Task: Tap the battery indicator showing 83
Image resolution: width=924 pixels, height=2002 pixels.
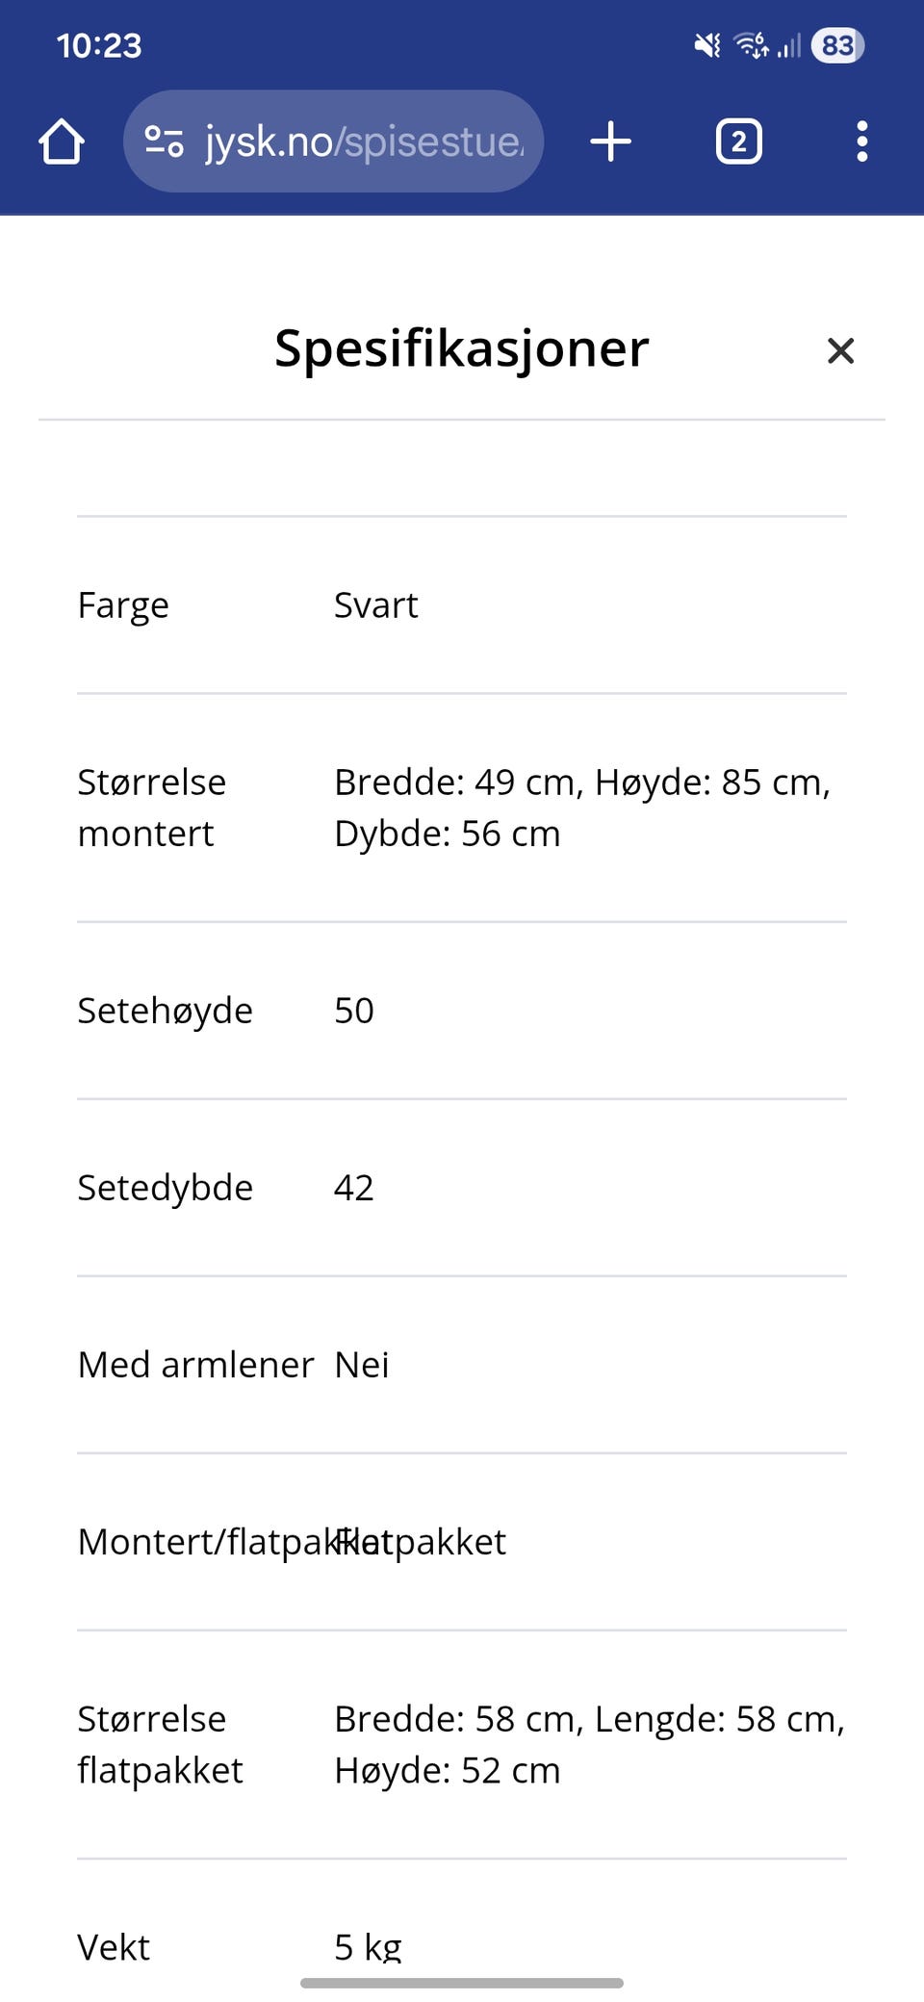Action: click(x=835, y=45)
